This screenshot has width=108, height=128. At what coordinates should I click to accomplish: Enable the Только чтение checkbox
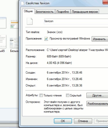tap(41, 95)
